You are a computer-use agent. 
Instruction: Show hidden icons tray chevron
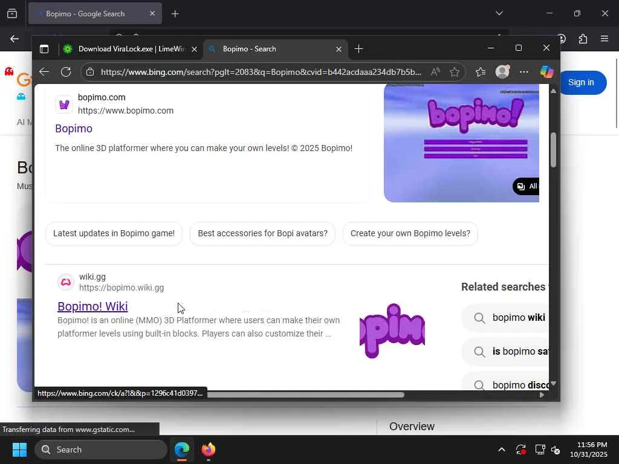[501, 449]
